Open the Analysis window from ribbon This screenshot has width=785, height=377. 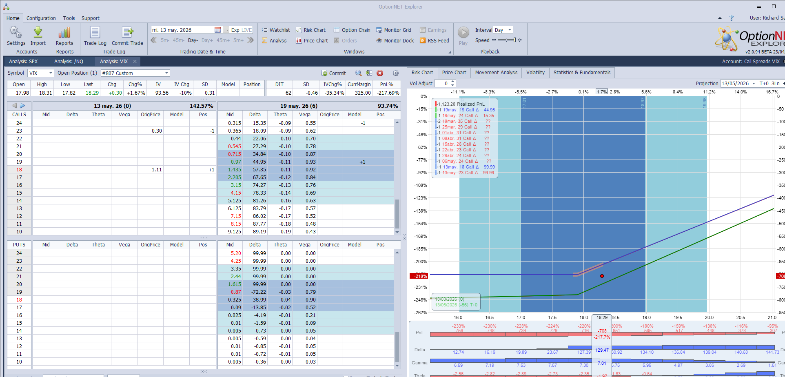point(274,40)
